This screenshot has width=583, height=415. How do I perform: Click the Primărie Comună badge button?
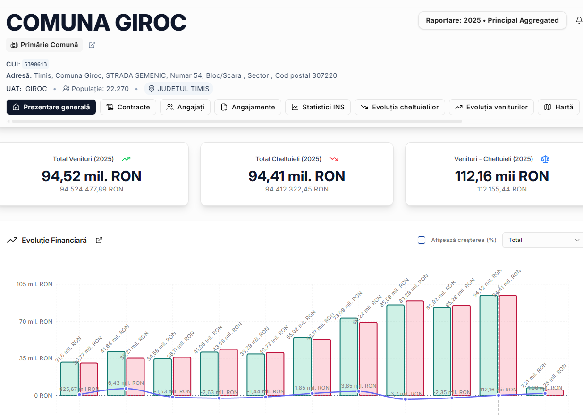click(44, 45)
